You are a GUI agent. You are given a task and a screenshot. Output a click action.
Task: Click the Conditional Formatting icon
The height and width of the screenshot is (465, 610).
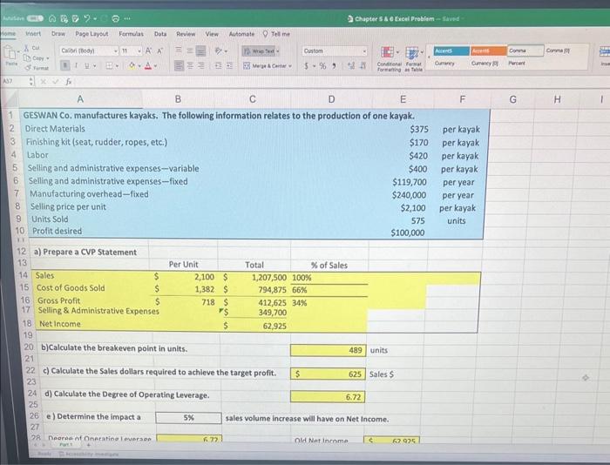[x=387, y=52]
